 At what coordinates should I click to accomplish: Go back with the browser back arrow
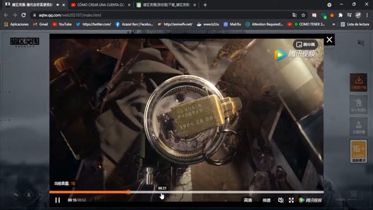[6, 15]
